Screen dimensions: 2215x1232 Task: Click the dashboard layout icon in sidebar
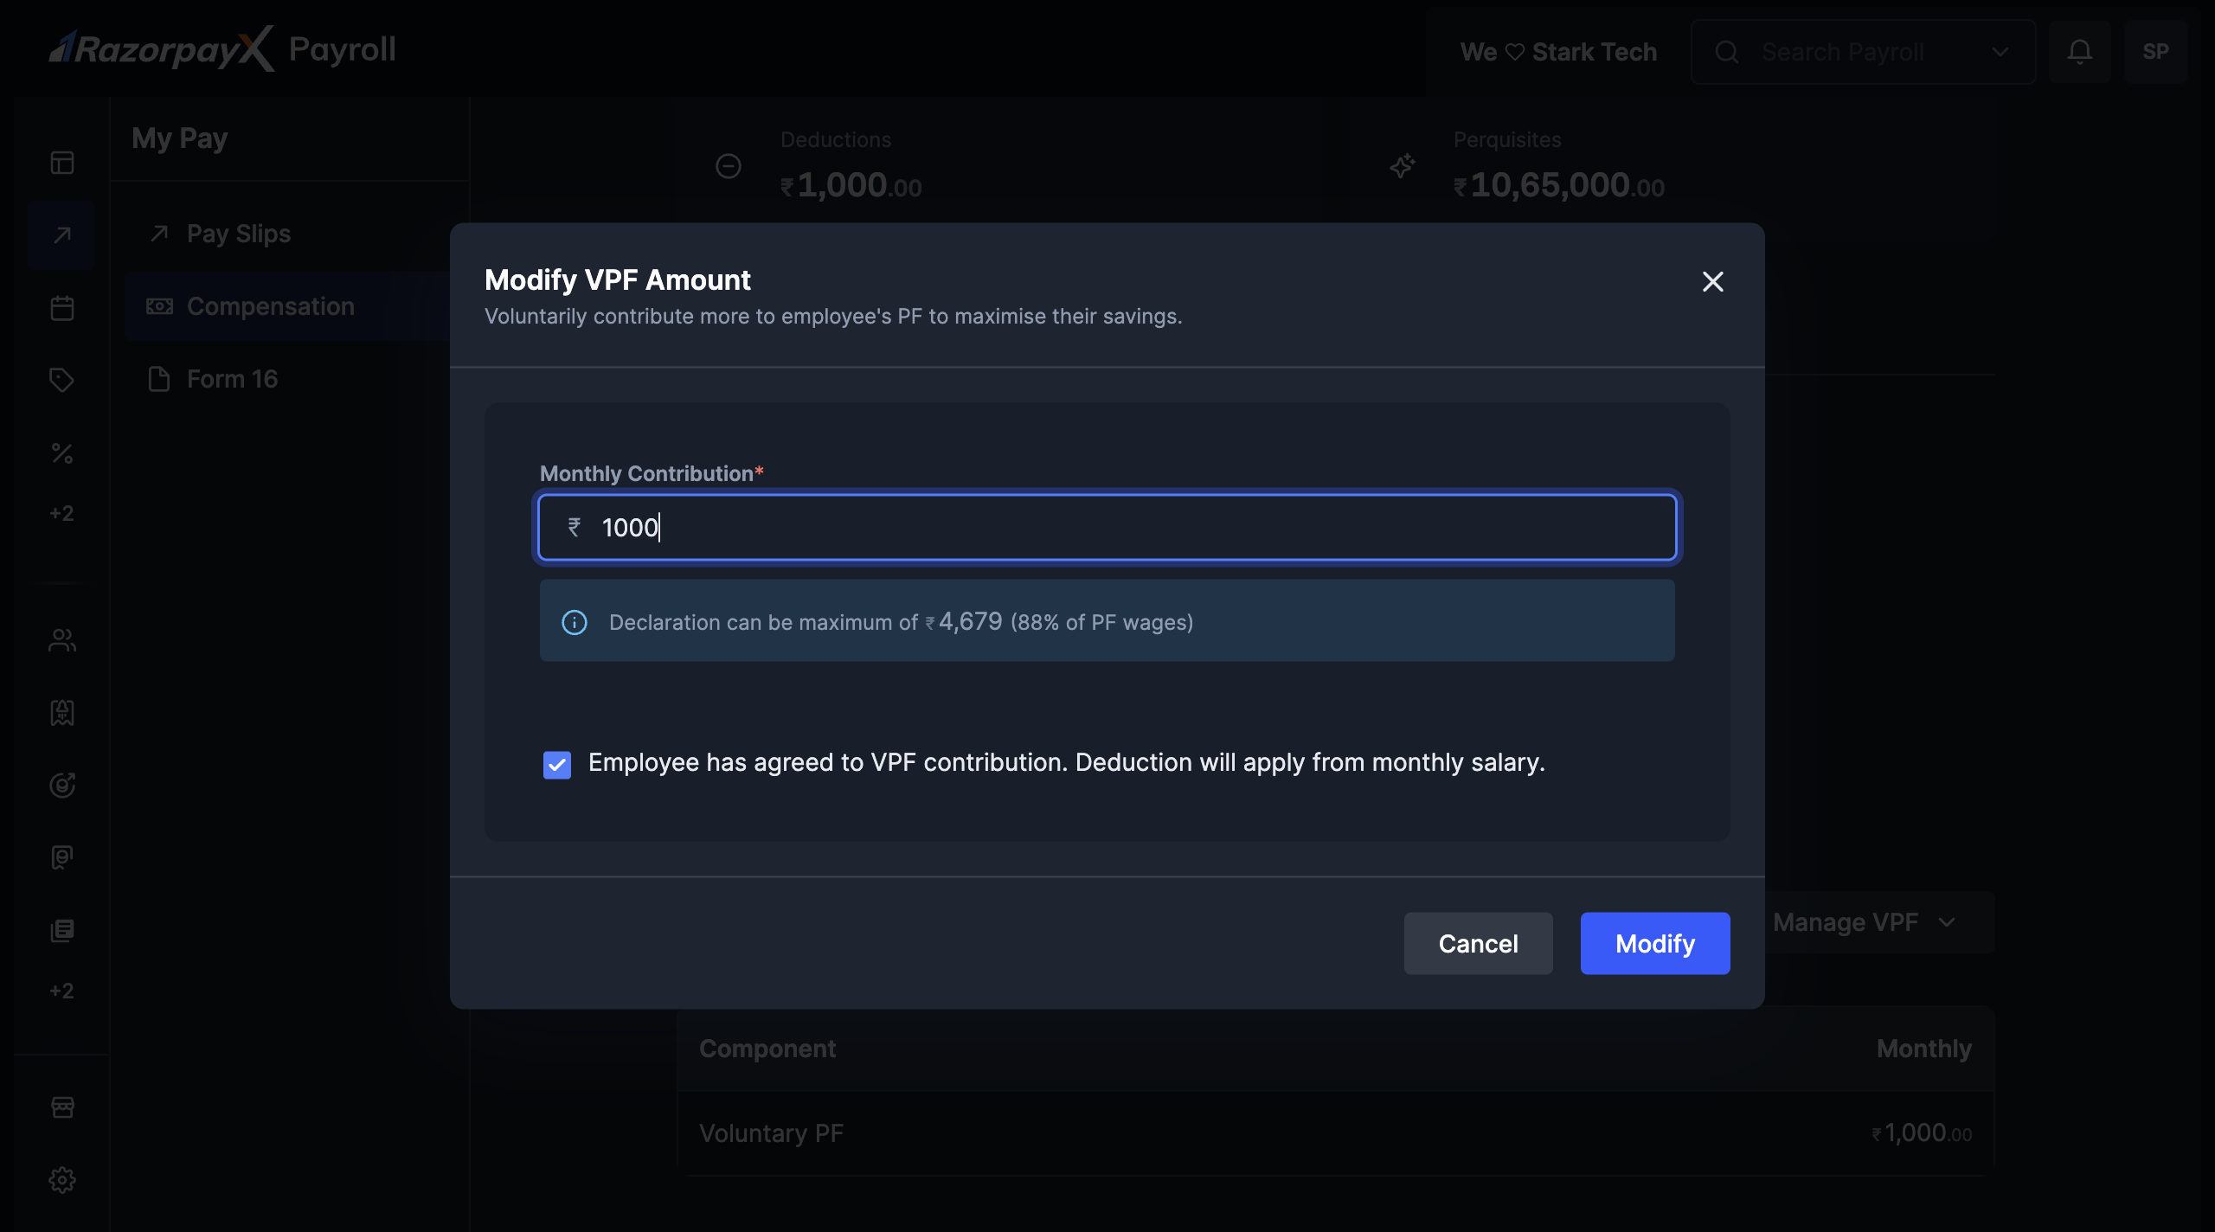[62, 163]
